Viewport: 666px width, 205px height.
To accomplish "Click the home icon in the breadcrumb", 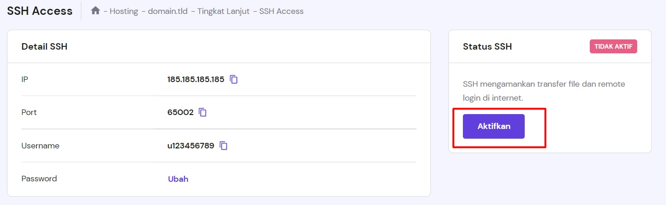I will coord(95,11).
